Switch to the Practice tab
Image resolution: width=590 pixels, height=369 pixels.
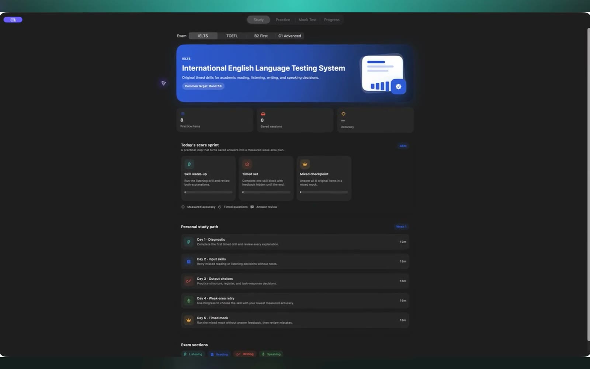[x=283, y=20]
